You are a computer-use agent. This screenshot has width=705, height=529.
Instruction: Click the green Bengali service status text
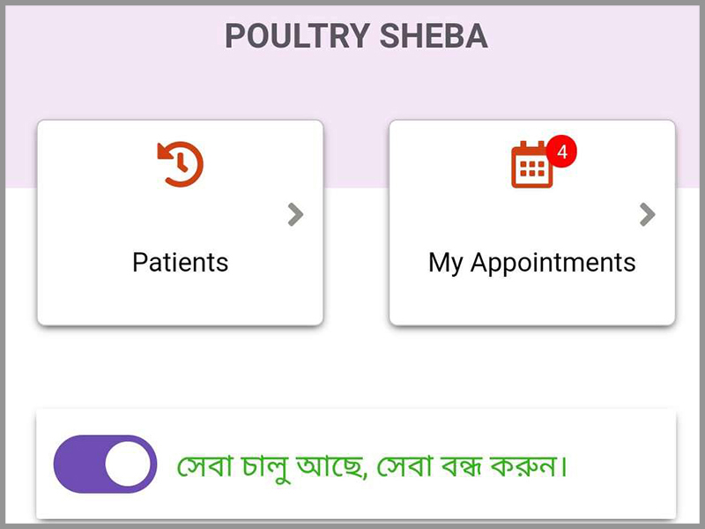[370, 464]
